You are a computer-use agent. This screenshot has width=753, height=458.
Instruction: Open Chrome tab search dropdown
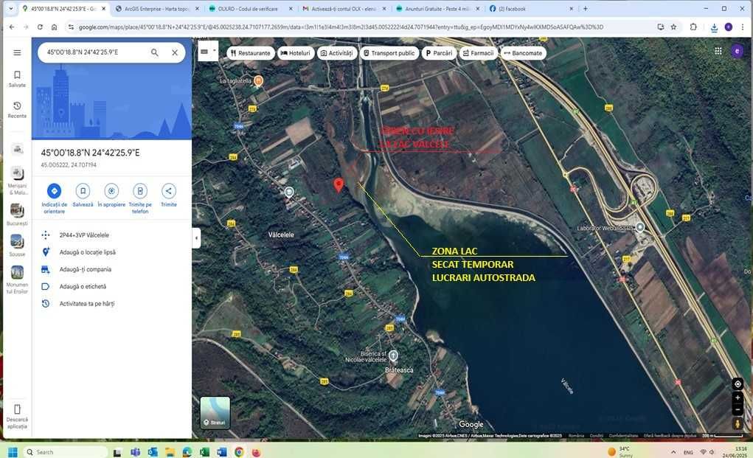10,9
